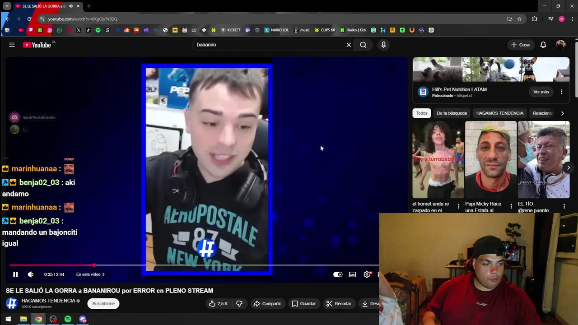This screenshot has width=578, height=325.
Task: Open options for the Papi Micky short
Action: click(x=511, y=206)
